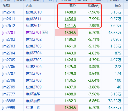128x111 pixels.
Task: Click price 1411.5 for jm2612
Action: (70, 26)
